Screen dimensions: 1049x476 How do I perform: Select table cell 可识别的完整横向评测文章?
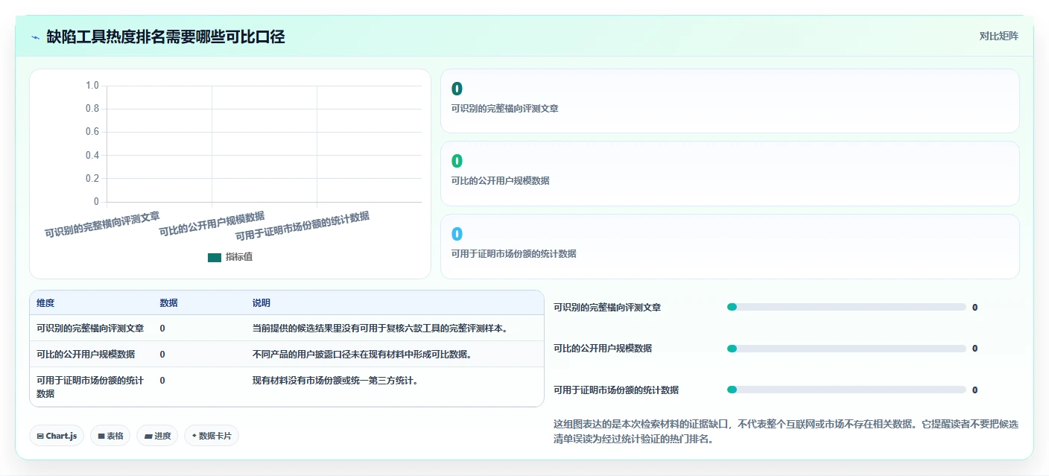tap(90, 328)
